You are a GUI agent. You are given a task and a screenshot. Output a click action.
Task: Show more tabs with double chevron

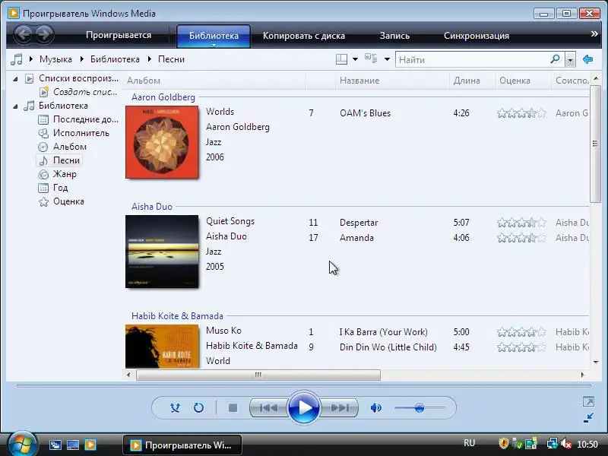coord(594,34)
